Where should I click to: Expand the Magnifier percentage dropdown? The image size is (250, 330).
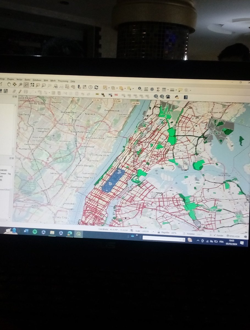coord(184,233)
